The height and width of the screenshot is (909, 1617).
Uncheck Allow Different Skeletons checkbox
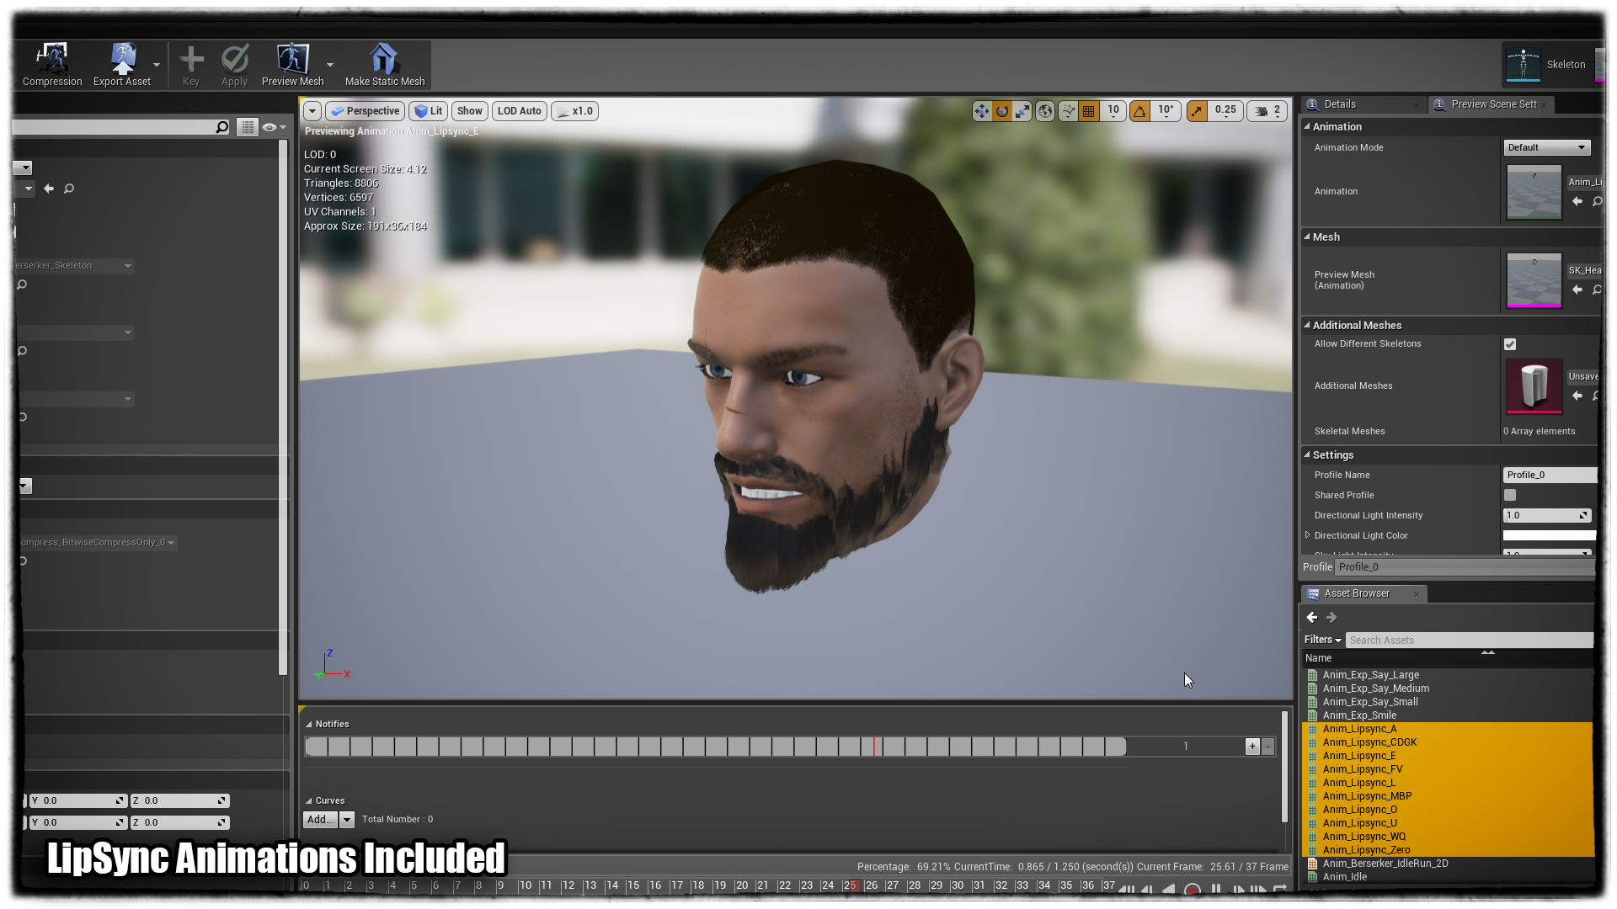point(1510,344)
